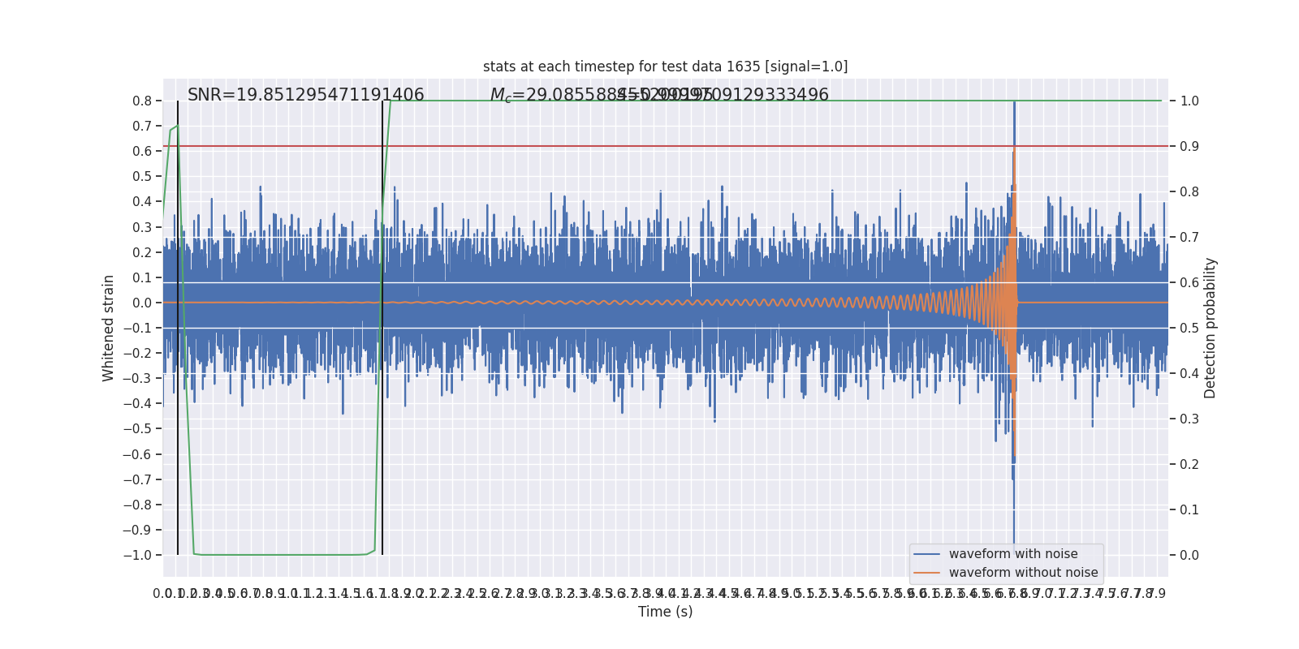1299x649 pixels.
Task: Click the second black vertical marker line
Action: coord(382,446)
